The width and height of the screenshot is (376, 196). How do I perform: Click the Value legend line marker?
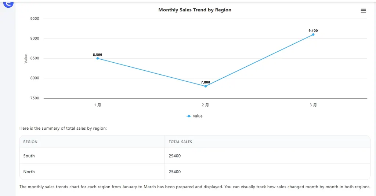click(189, 116)
